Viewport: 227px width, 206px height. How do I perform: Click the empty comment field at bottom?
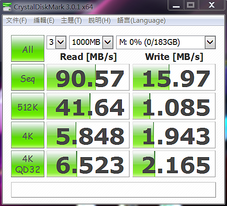tap(113, 190)
